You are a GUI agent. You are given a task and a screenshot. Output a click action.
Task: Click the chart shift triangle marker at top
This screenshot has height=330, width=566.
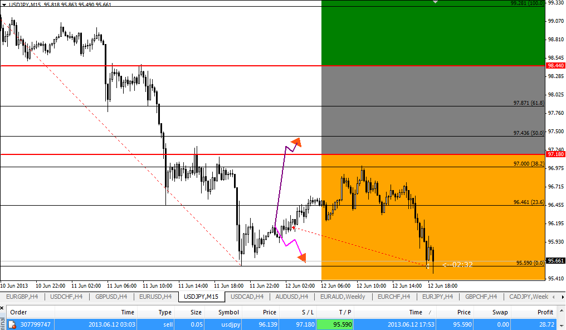click(436, 3)
